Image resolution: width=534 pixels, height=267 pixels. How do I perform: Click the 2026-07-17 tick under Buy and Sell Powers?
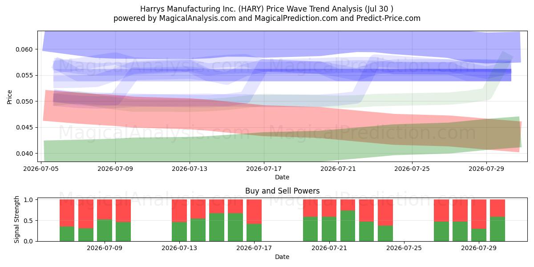coord(254,248)
